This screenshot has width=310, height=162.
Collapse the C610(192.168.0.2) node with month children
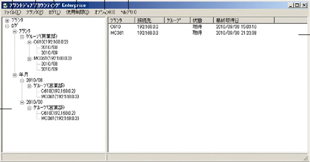tap(30, 42)
